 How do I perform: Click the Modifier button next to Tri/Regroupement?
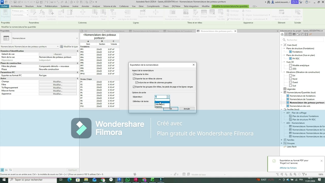pyautogui.click(x=58, y=88)
